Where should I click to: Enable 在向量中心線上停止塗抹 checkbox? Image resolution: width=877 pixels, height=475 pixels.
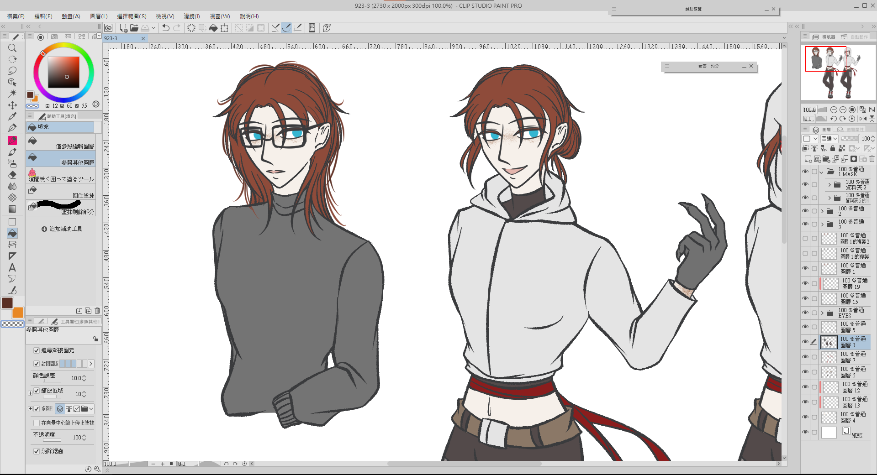point(37,423)
